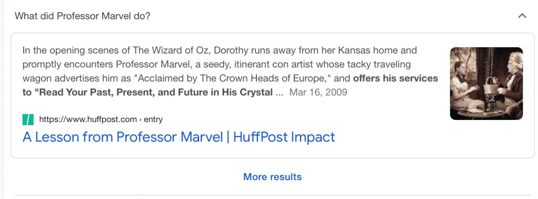Collapse the Professor Marvel question with chevron
This screenshot has width=538, height=199.
pos(522,16)
